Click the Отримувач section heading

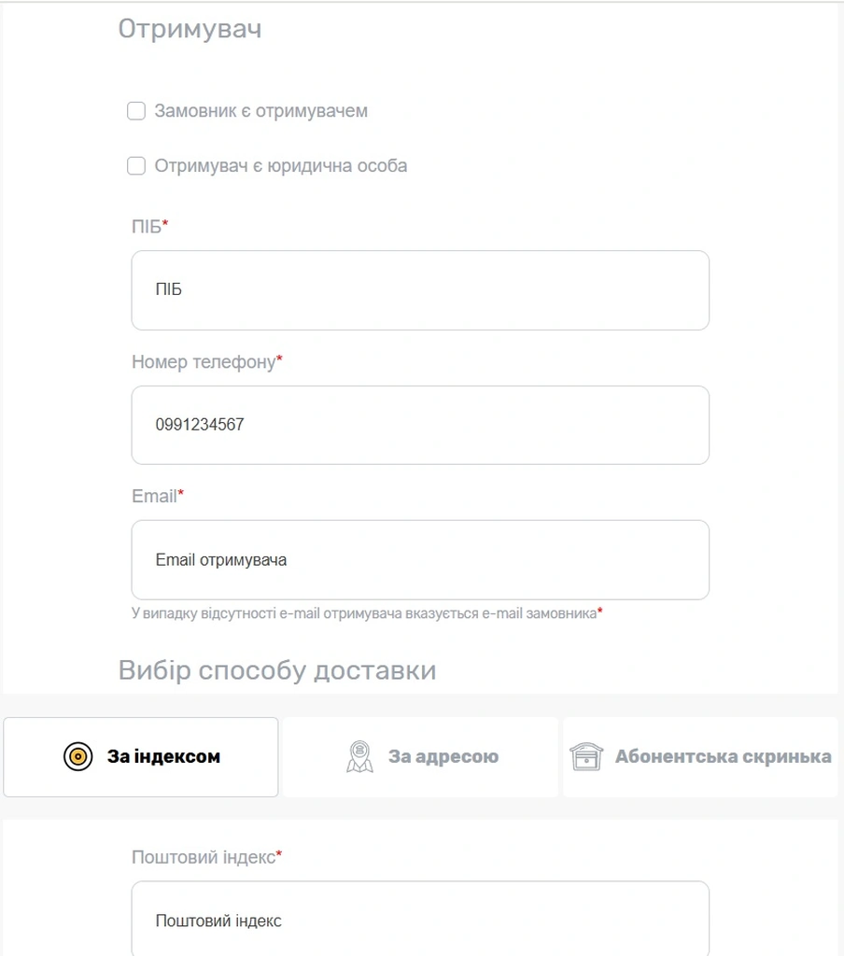click(x=190, y=29)
